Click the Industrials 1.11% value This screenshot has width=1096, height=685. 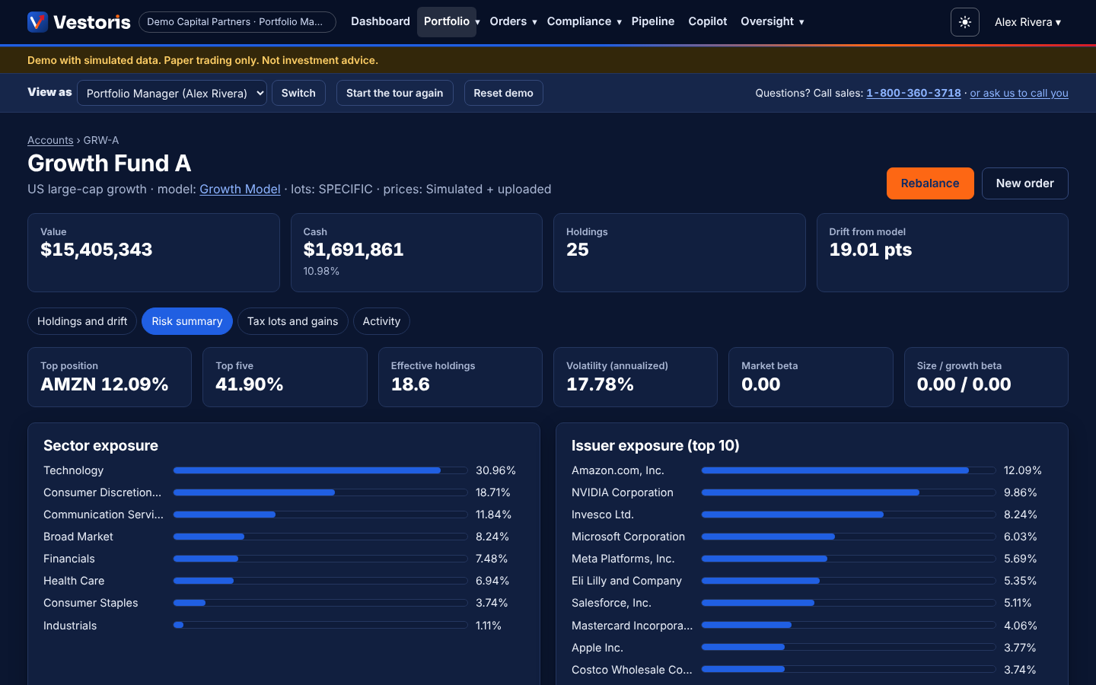[x=489, y=626]
